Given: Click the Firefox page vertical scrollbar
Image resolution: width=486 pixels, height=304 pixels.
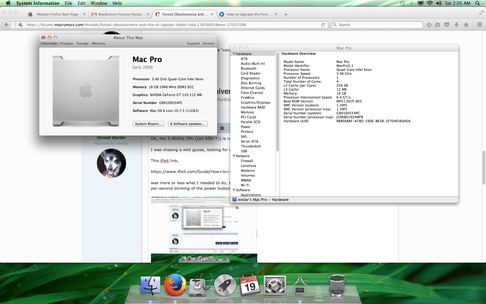Looking at the screenshot, I should [x=484, y=167].
